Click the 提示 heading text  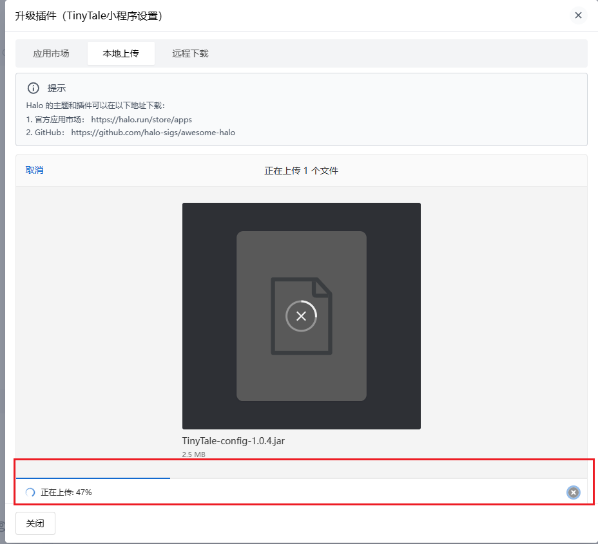(x=57, y=88)
